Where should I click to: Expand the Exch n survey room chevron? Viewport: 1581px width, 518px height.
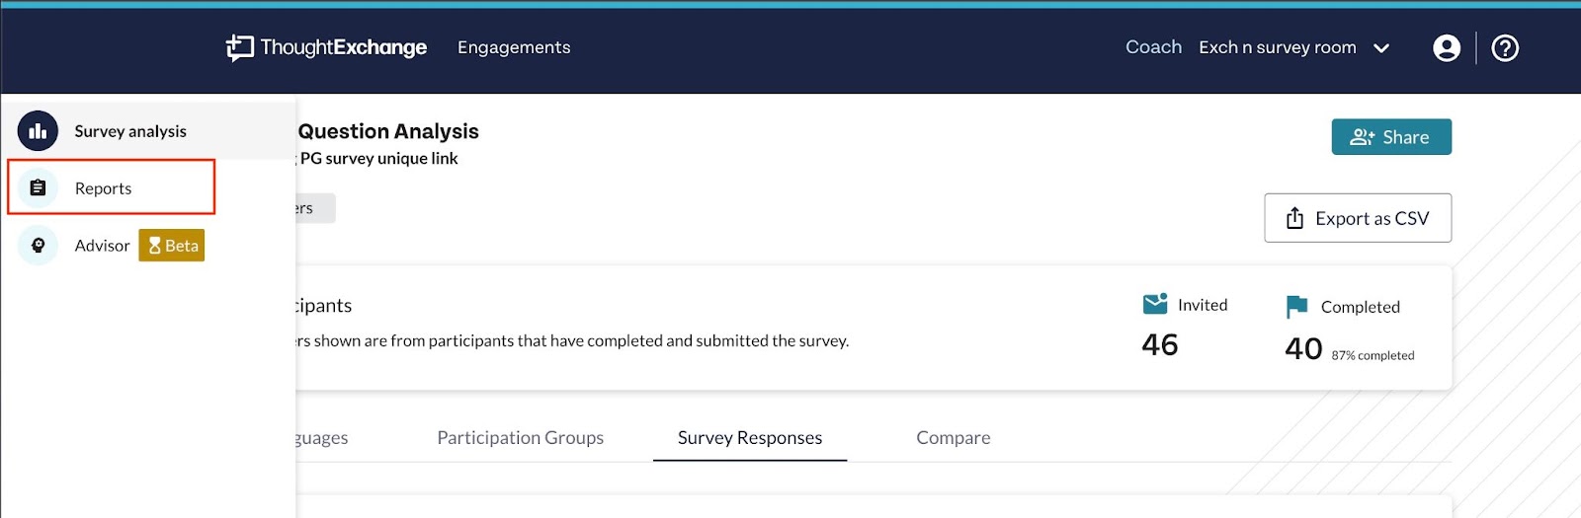(x=1381, y=48)
